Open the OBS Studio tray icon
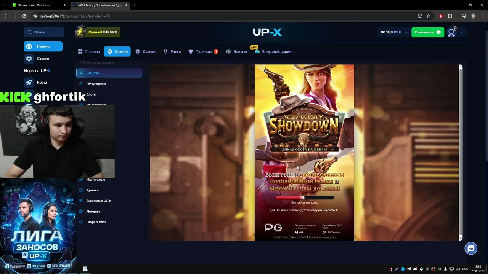 point(433,269)
